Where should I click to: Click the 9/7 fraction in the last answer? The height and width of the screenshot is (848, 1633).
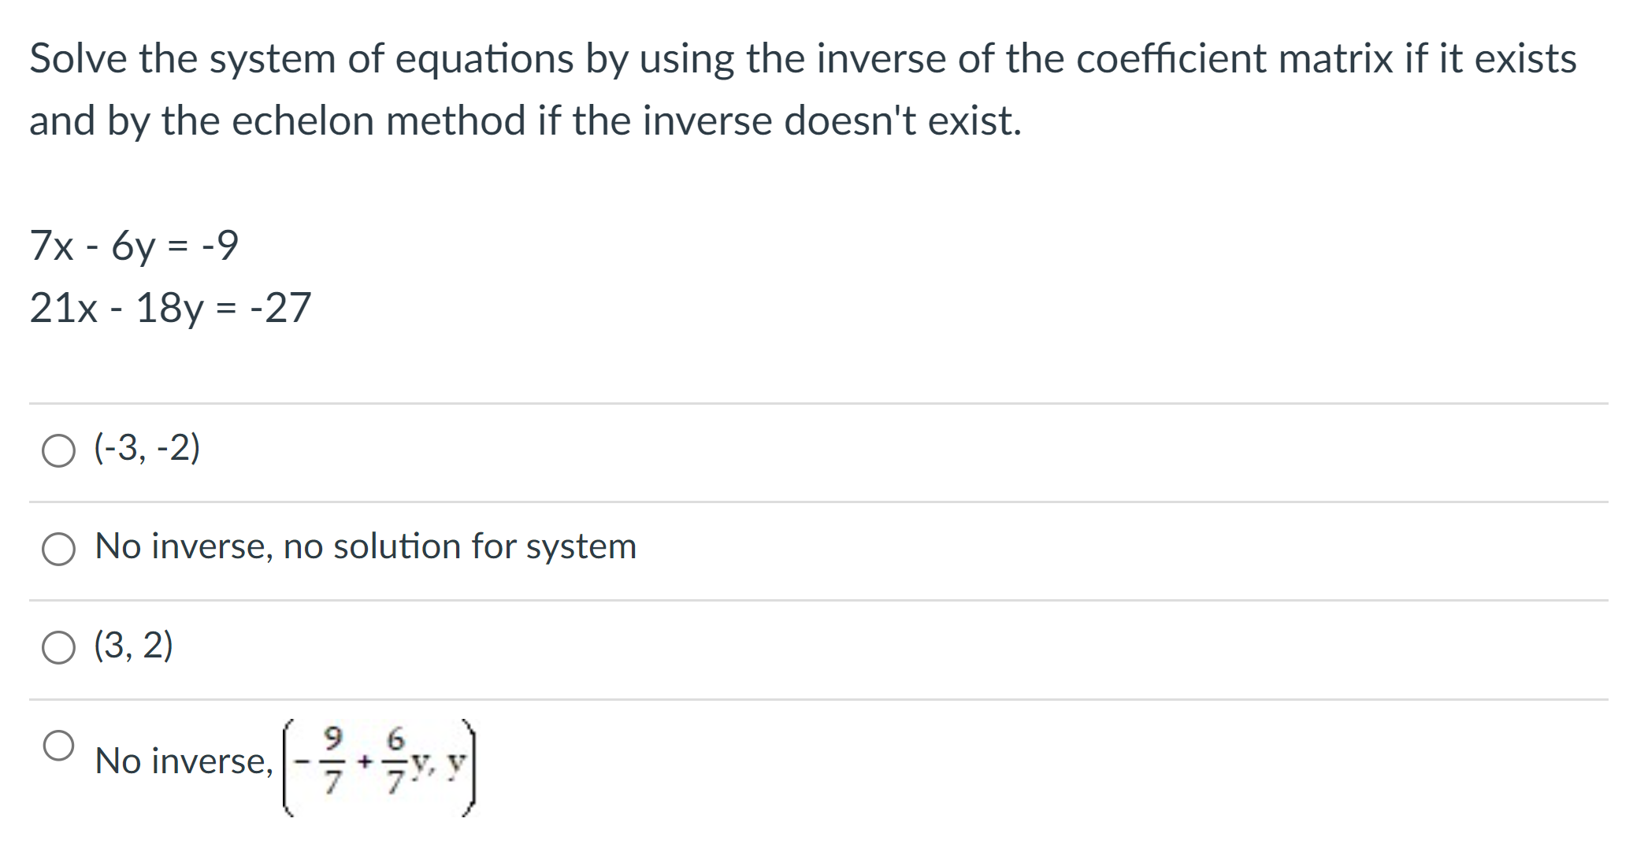click(x=334, y=761)
